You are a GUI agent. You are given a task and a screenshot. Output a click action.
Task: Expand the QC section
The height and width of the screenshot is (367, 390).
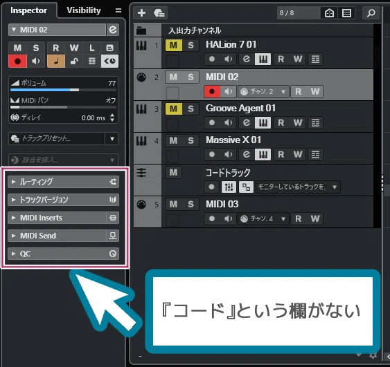click(x=13, y=254)
